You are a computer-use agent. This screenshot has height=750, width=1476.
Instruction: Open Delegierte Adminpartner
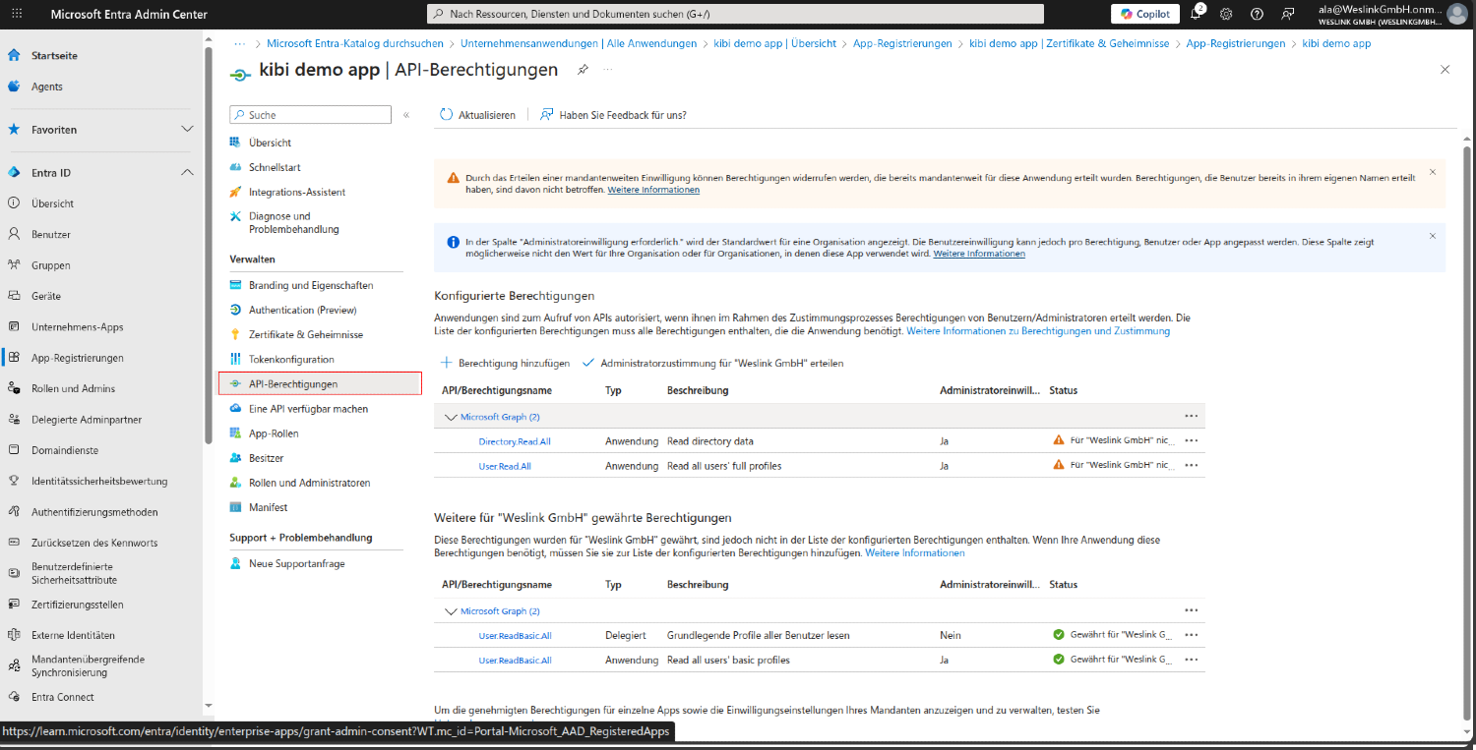click(x=87, y=420)
